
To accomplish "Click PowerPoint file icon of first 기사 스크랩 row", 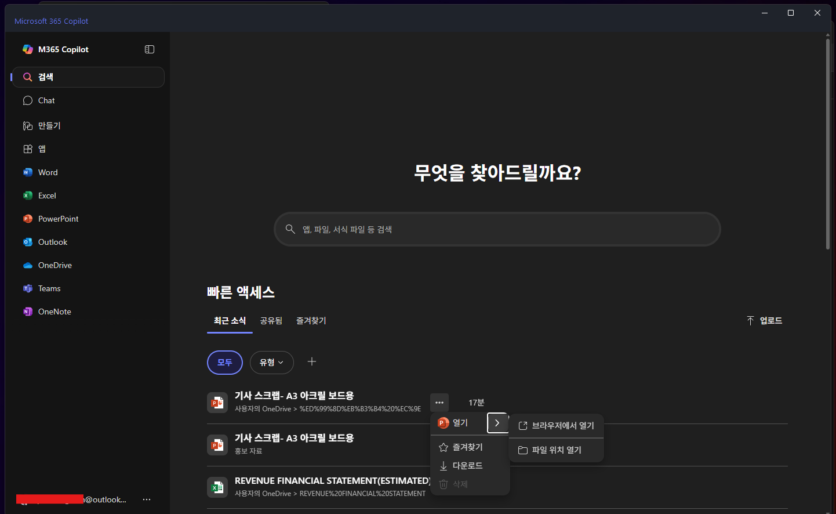I will [217, 402].
